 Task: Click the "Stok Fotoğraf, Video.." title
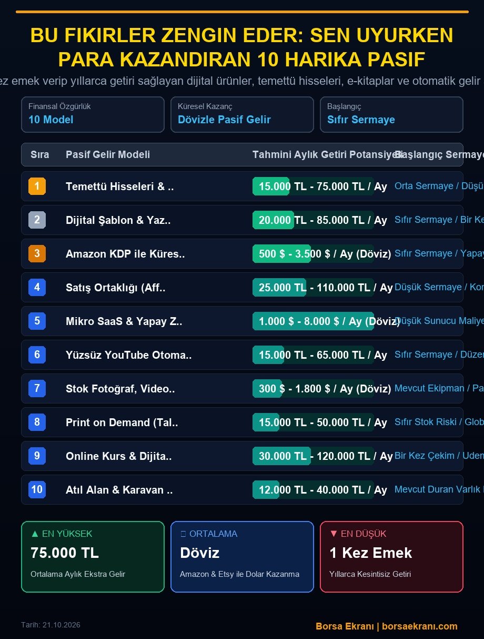120,389
